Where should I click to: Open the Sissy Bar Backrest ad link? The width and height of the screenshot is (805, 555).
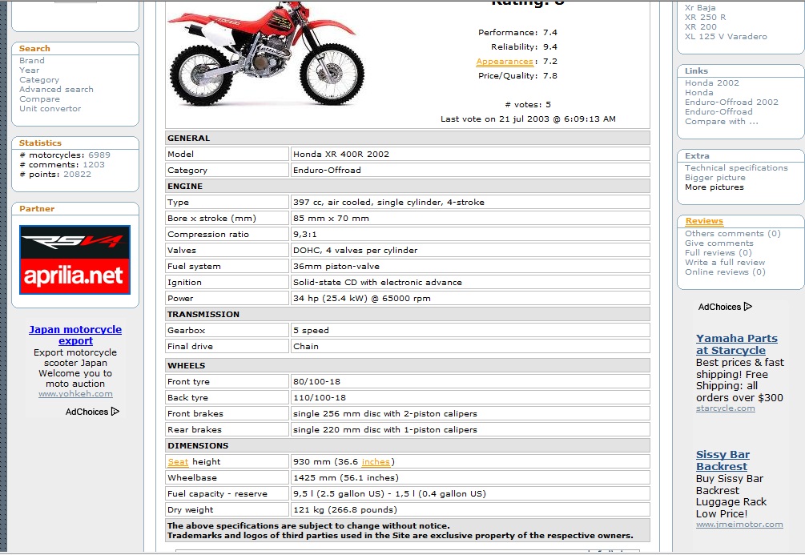pyautogui.click(x=722, y=460)
